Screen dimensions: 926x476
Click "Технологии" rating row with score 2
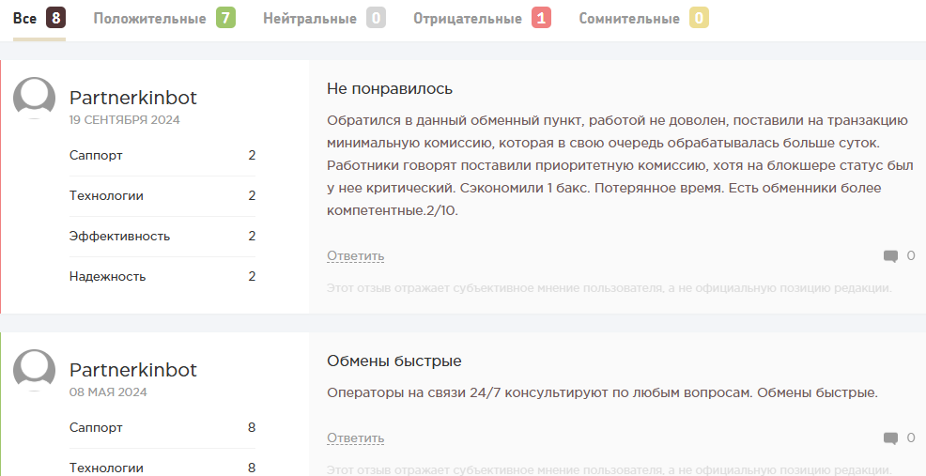point(162,196)
